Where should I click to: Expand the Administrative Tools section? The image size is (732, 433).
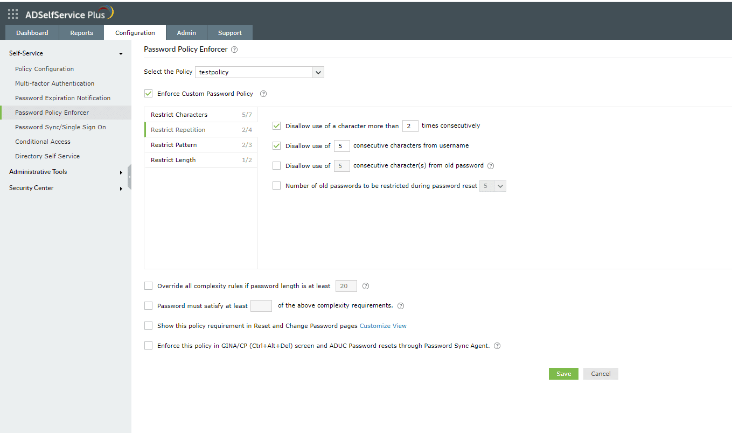coord(121,172)
